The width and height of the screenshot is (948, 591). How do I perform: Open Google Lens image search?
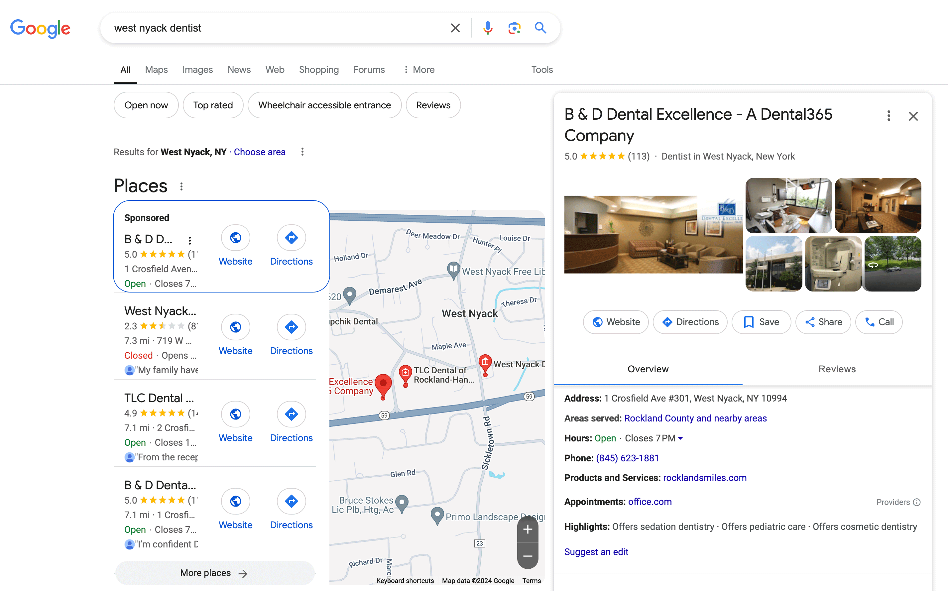(514, 28)
